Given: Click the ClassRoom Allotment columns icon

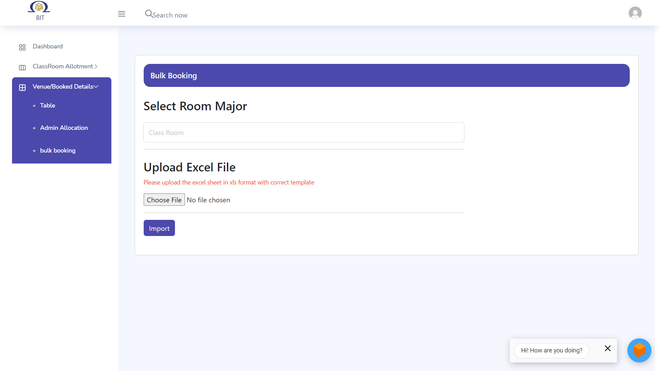Looking at the screenshot, I should tap(22, 67).
